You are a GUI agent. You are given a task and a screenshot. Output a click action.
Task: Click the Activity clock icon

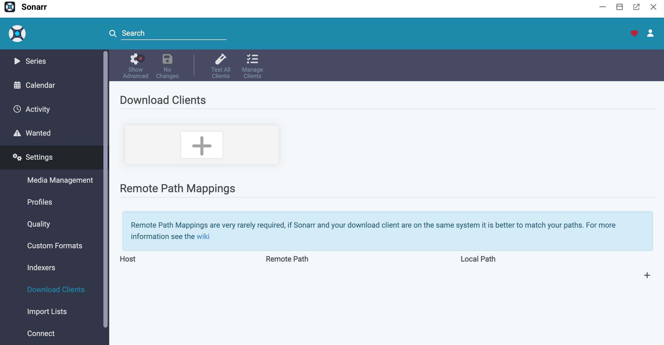[17, 109]
